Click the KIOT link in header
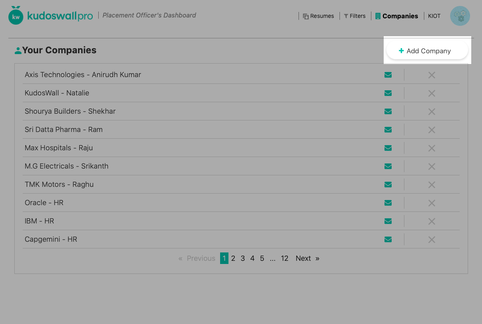Screen dimensions: 482x324 coord(434,16)
